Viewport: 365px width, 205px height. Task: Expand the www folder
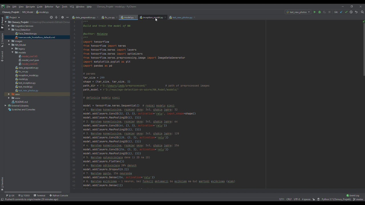pyautogui.click(x=9, y=98)
